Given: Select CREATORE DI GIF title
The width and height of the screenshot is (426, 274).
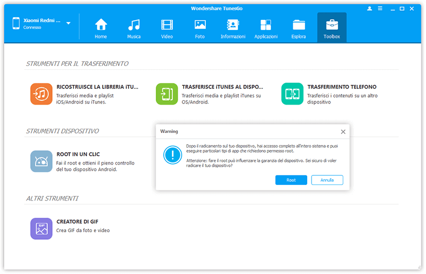Looking at the screenshot, I should [77, 221].
